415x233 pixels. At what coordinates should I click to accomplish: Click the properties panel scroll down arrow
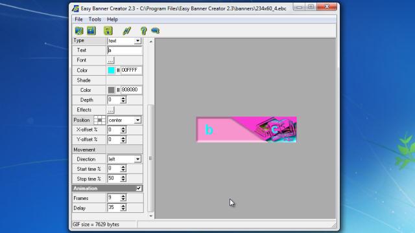pos(150,216)
